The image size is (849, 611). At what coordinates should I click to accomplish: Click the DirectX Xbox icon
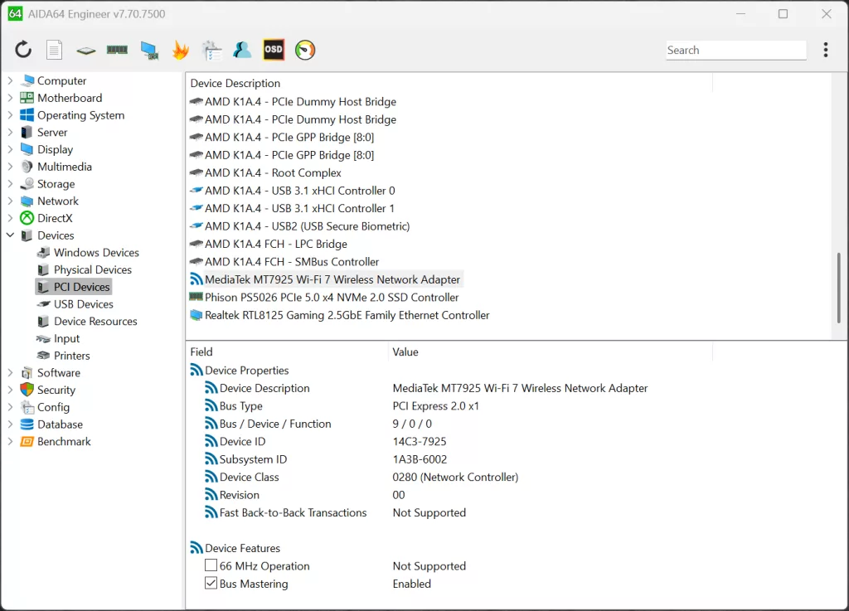[27, 218]
